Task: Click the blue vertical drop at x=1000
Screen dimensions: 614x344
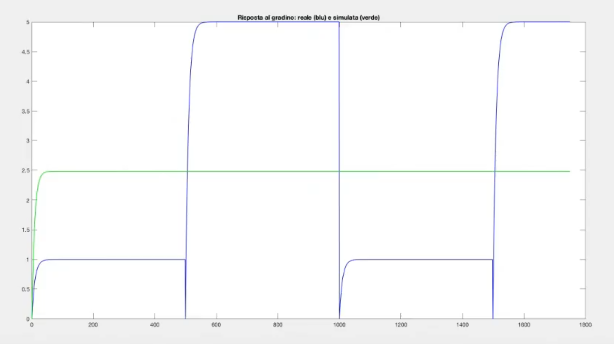Action: tap(339, 149)
